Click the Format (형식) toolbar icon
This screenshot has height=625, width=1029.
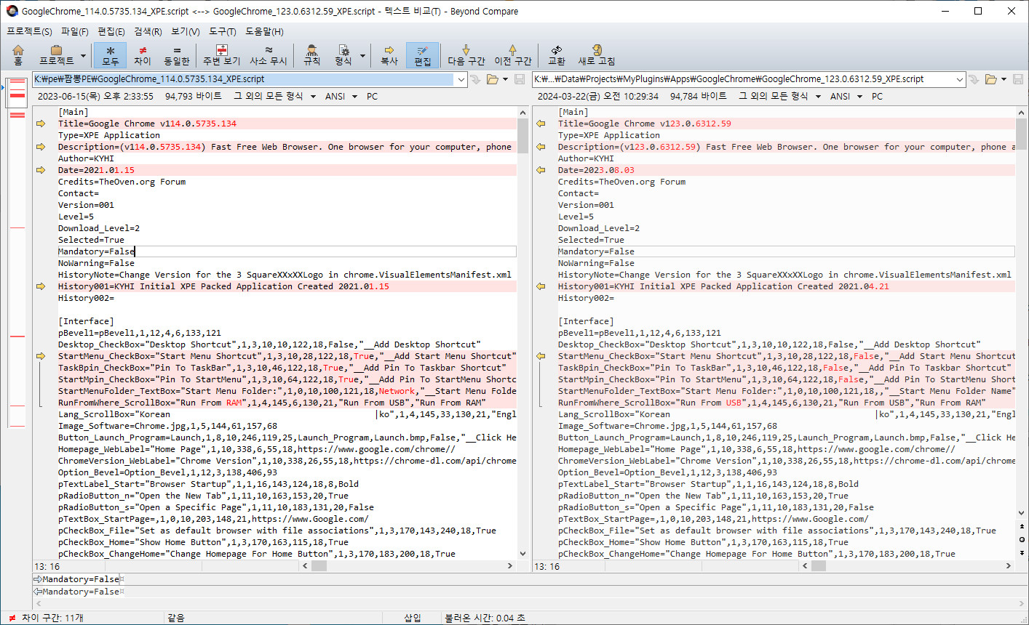click(343, 55)
